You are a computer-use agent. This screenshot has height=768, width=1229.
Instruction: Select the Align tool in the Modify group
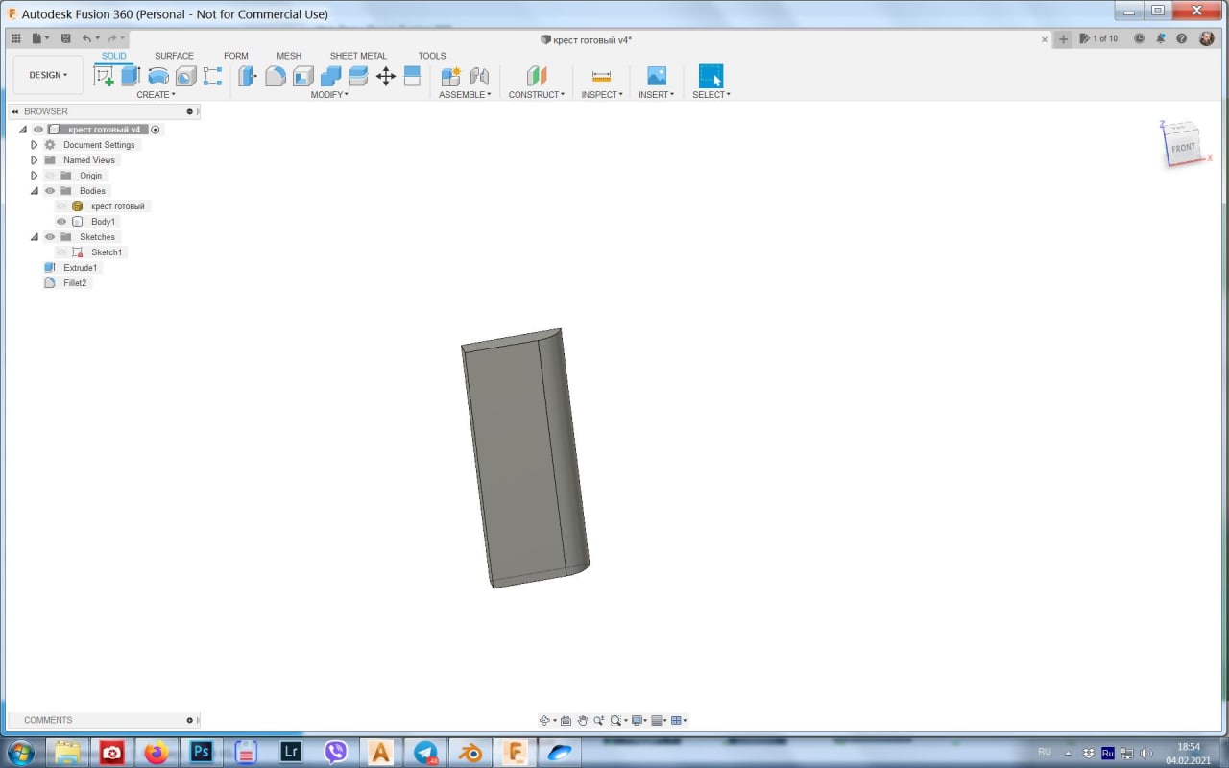(412, 76)
